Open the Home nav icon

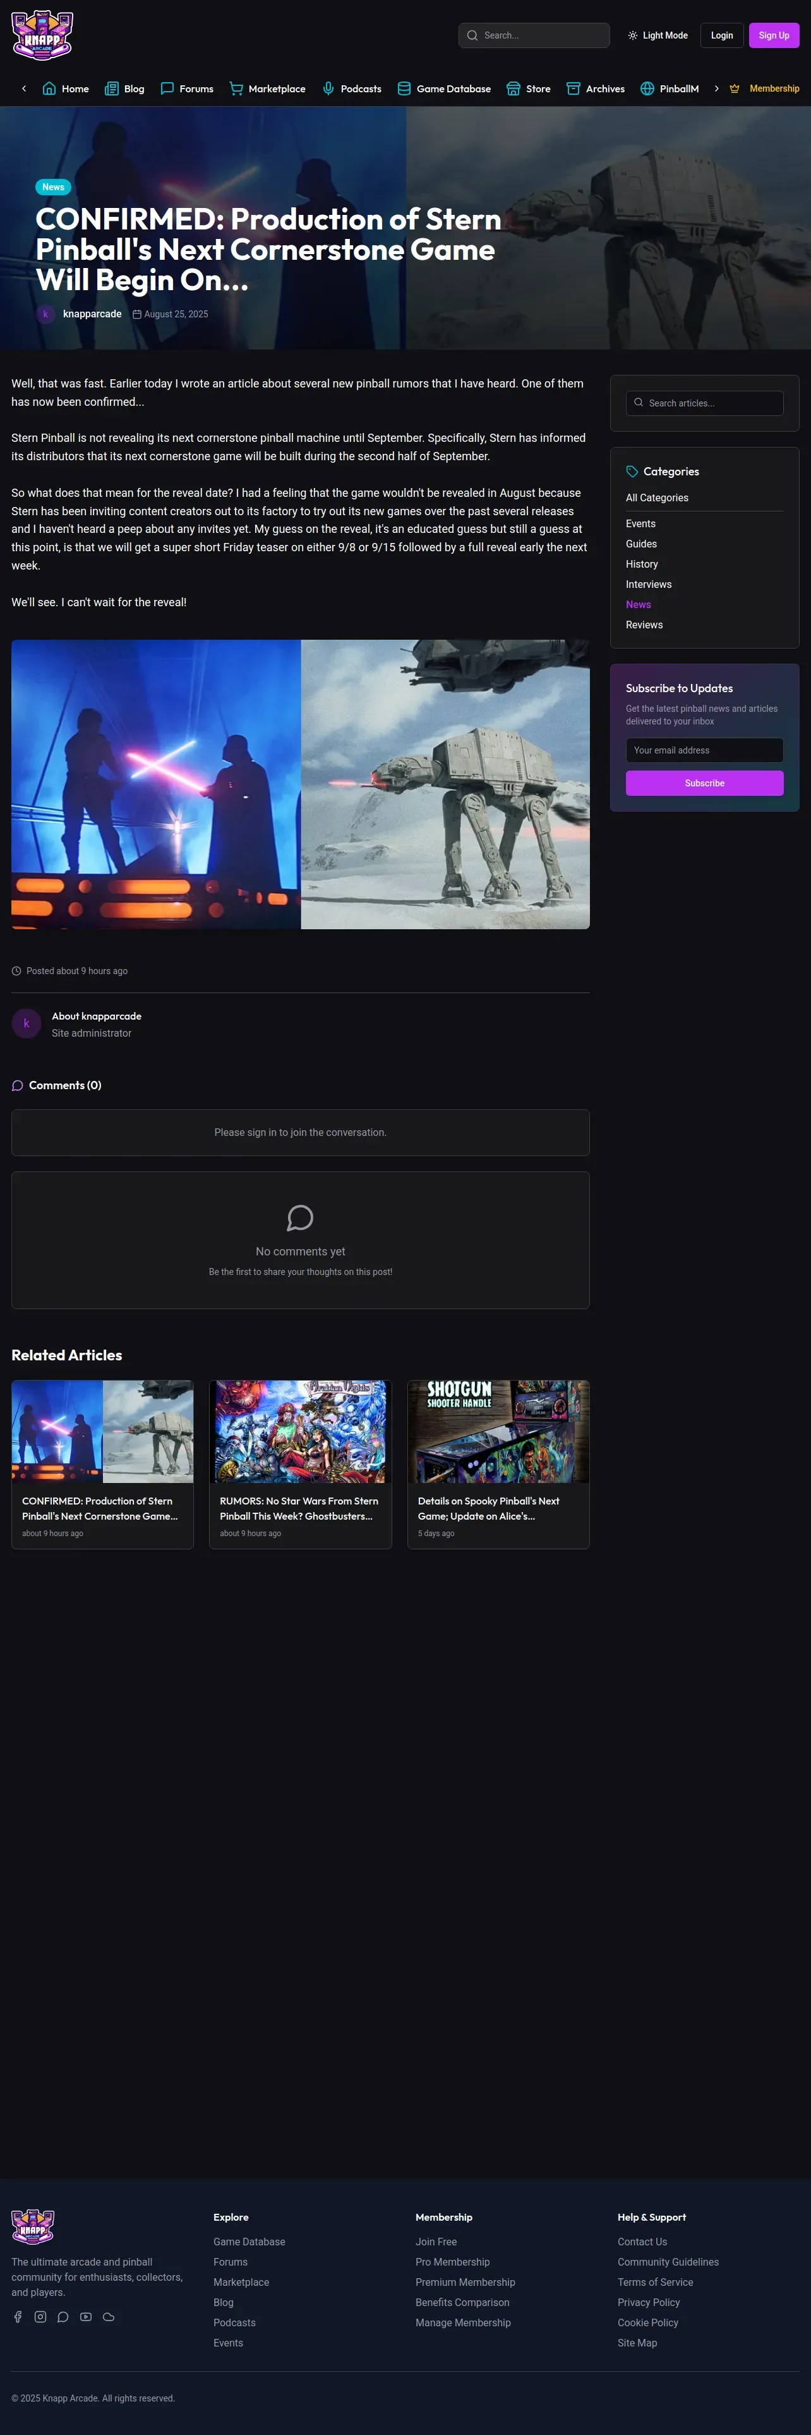pyautogui.click(x=49, y=89)
